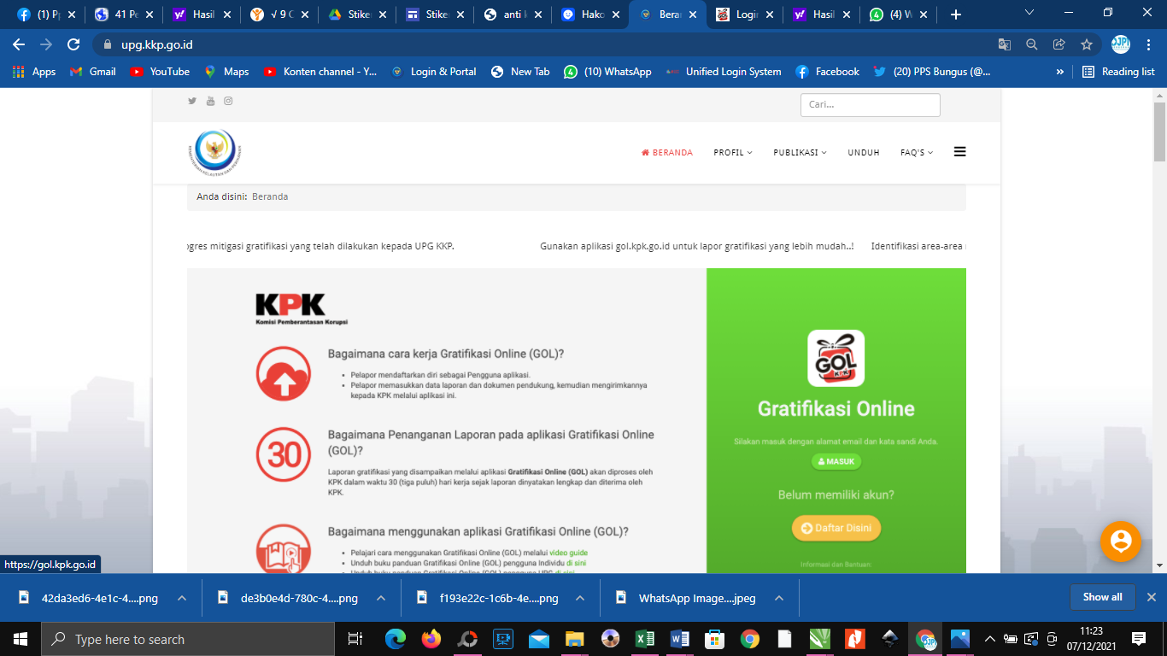
Task: Expand PROFIL navigation dropdown
Action: (733, 153)
